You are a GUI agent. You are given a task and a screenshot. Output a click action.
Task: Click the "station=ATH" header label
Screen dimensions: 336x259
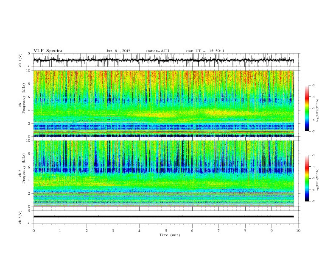pyautogui.click(x=157, y=51)
